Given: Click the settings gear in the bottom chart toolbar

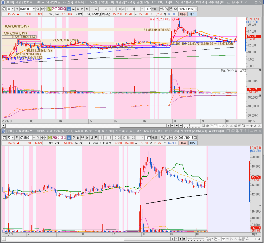Looking at the screenshot, I should 176,138.
